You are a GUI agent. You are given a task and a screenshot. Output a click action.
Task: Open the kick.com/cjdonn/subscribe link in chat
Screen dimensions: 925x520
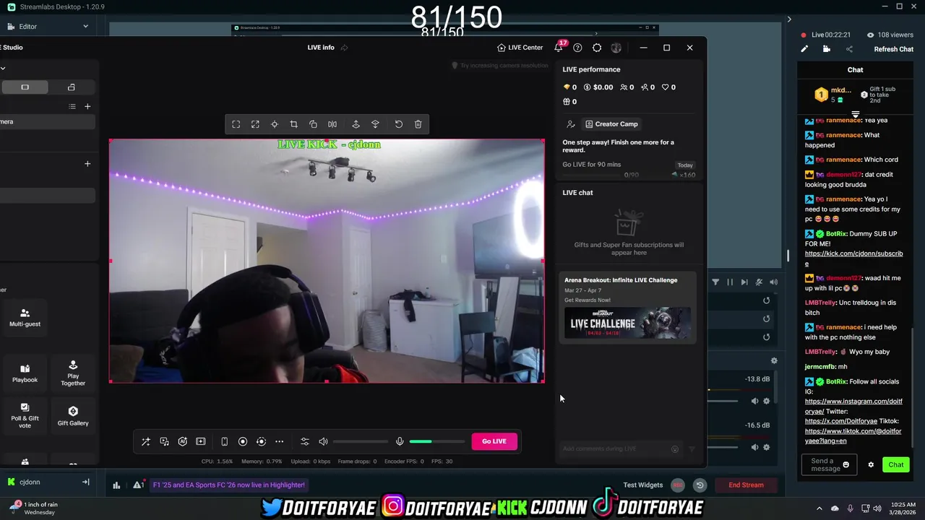click(x=853, y=259)
